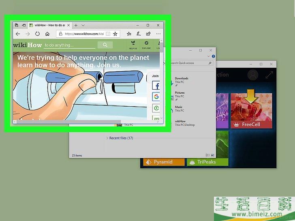Launch the Pyramid game tile
This screenshot has height=221, width=295.
pos(164,162)
